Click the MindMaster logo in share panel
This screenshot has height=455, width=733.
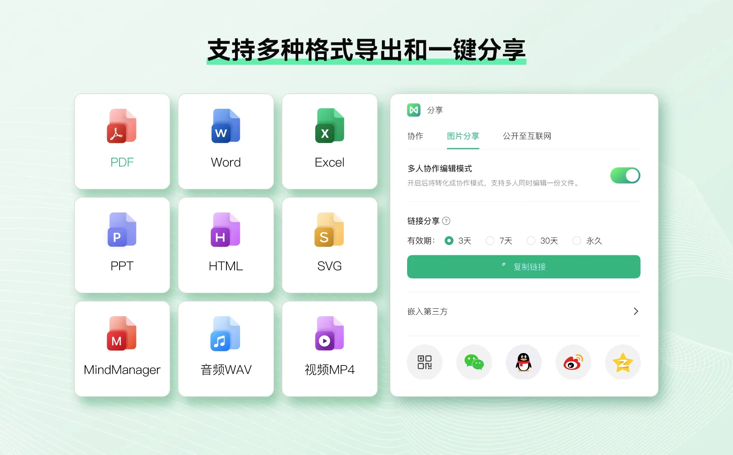click(x=414, y=110)
